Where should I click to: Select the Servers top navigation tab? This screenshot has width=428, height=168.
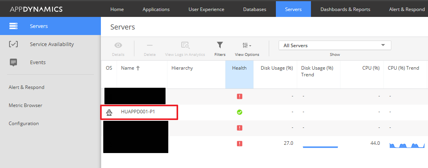pyautogui.click(x=293, y=9)
